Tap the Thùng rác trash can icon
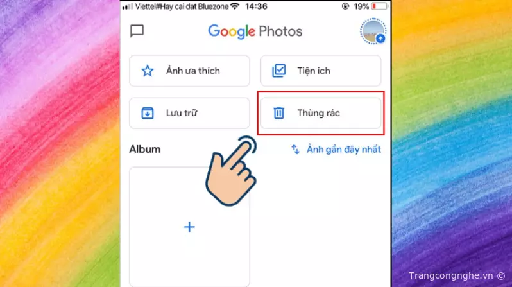Image resolution: width=512 pixels, height=287 pixels. 279,113
